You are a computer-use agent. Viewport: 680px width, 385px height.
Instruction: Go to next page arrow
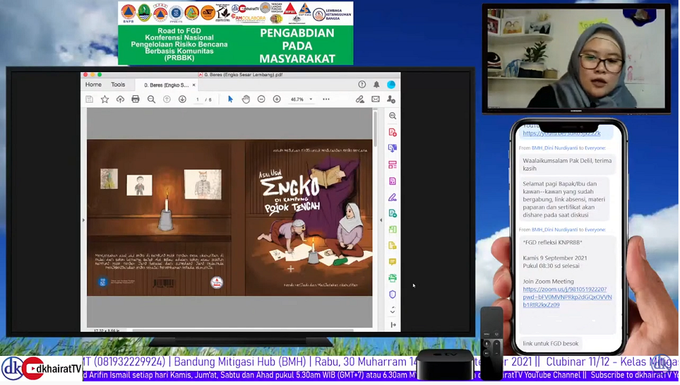(x=182, y=99)
